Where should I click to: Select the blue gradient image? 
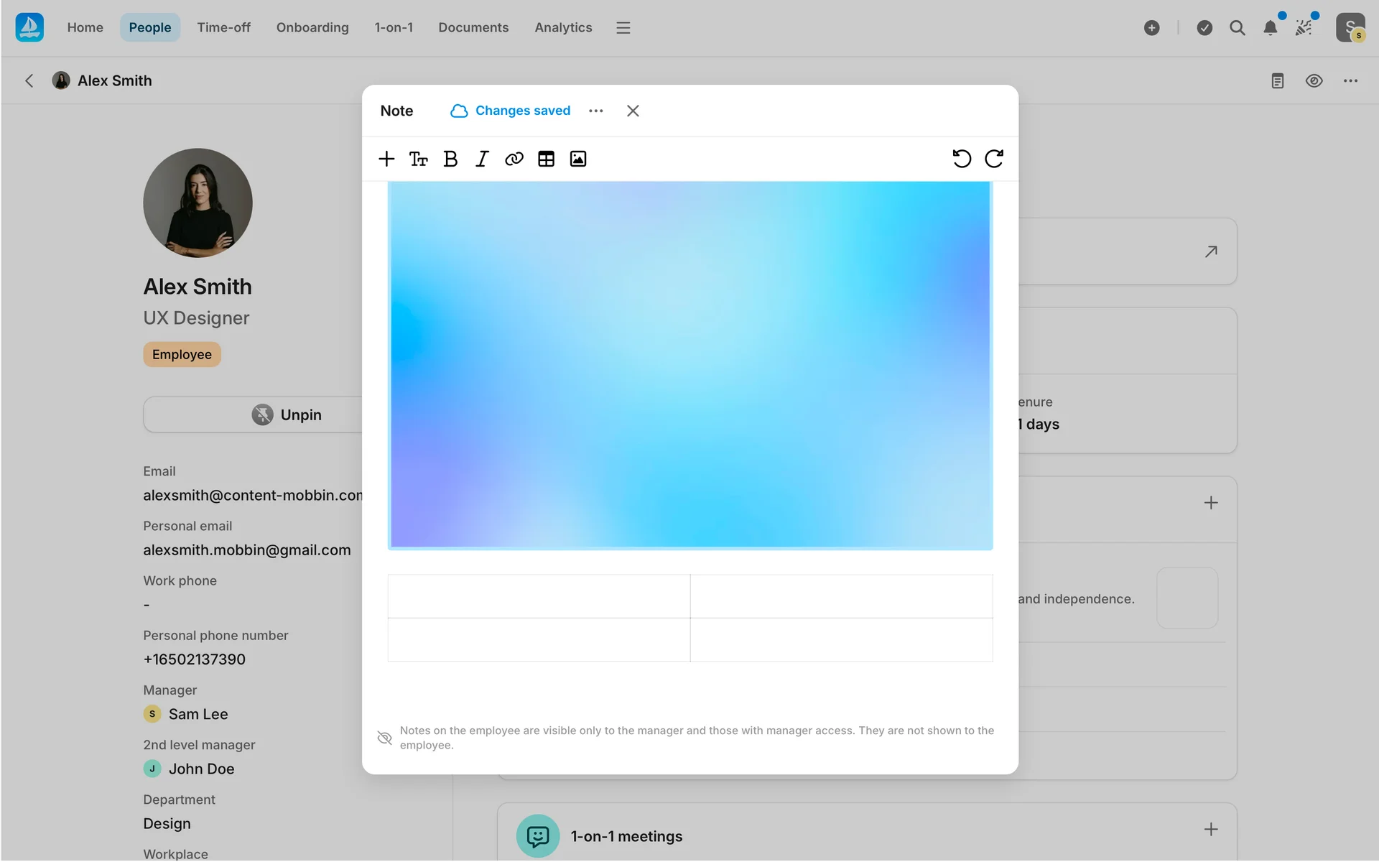tap(690, 365)
